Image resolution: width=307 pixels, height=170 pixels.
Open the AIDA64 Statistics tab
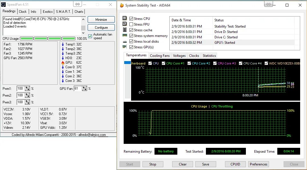209,56
